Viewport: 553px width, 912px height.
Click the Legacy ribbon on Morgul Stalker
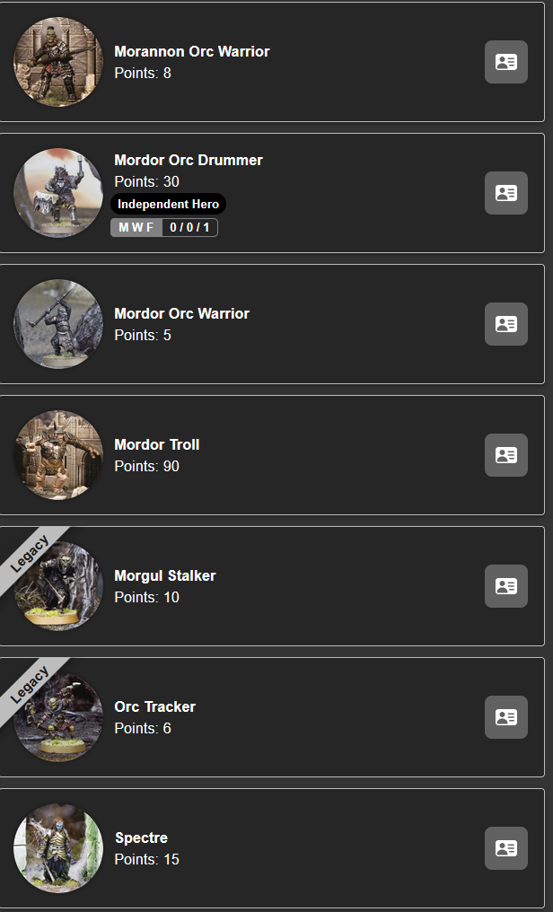(x=31, y=556)
